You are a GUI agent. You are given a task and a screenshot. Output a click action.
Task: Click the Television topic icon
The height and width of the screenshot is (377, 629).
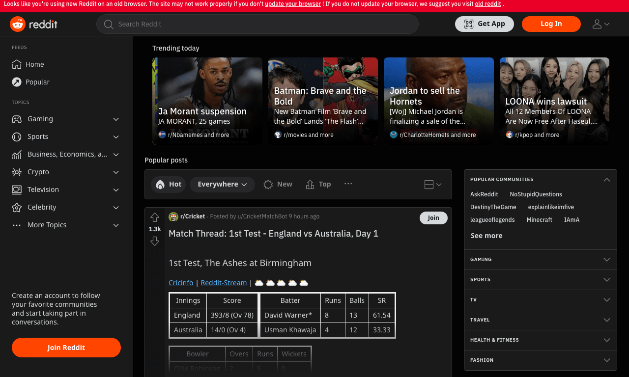coord(17,189)
